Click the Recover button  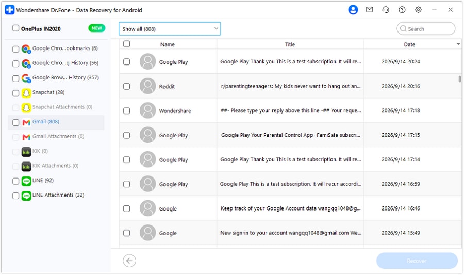[x=417, y=261]
